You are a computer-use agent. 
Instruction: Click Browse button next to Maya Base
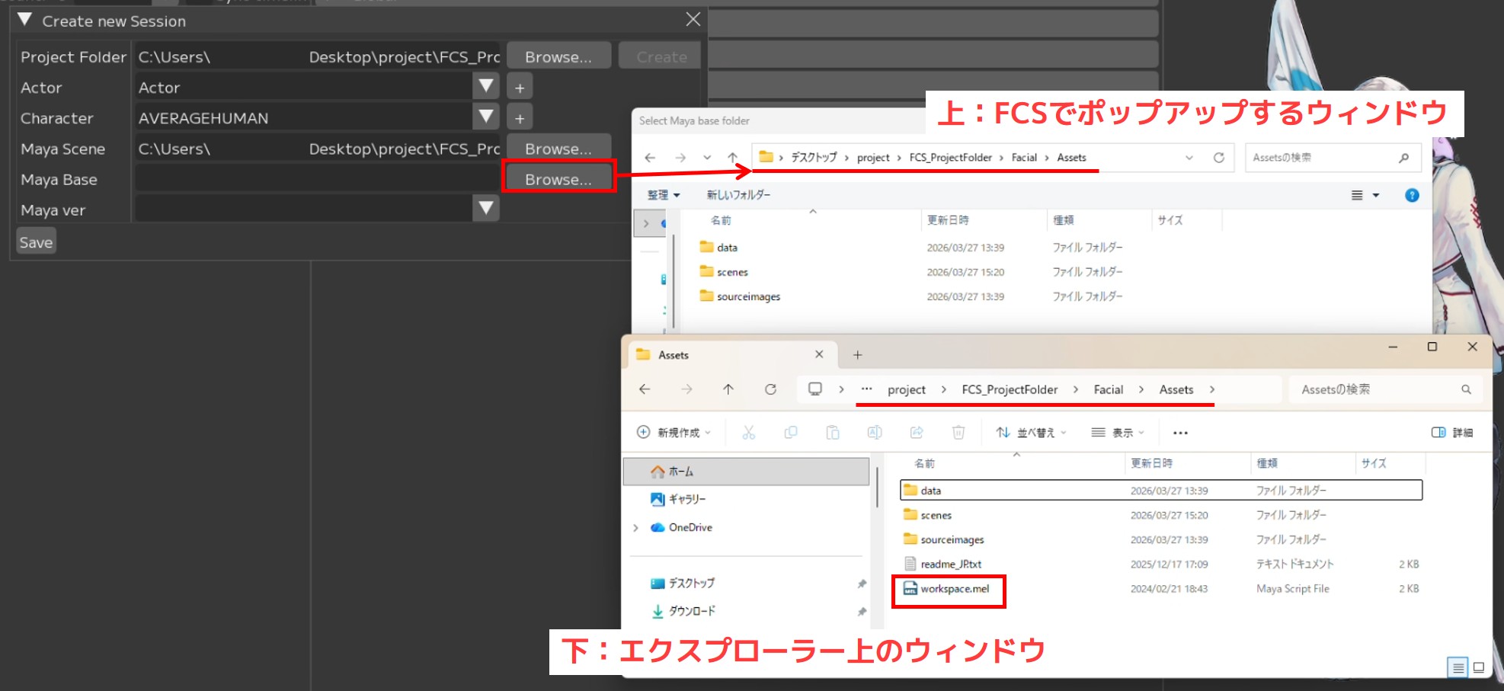click(558, 179)
